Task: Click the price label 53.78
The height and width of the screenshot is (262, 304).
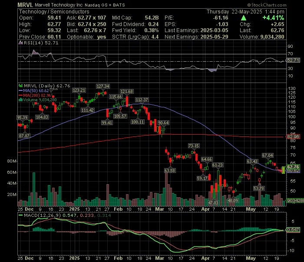Action: [259, 188]
